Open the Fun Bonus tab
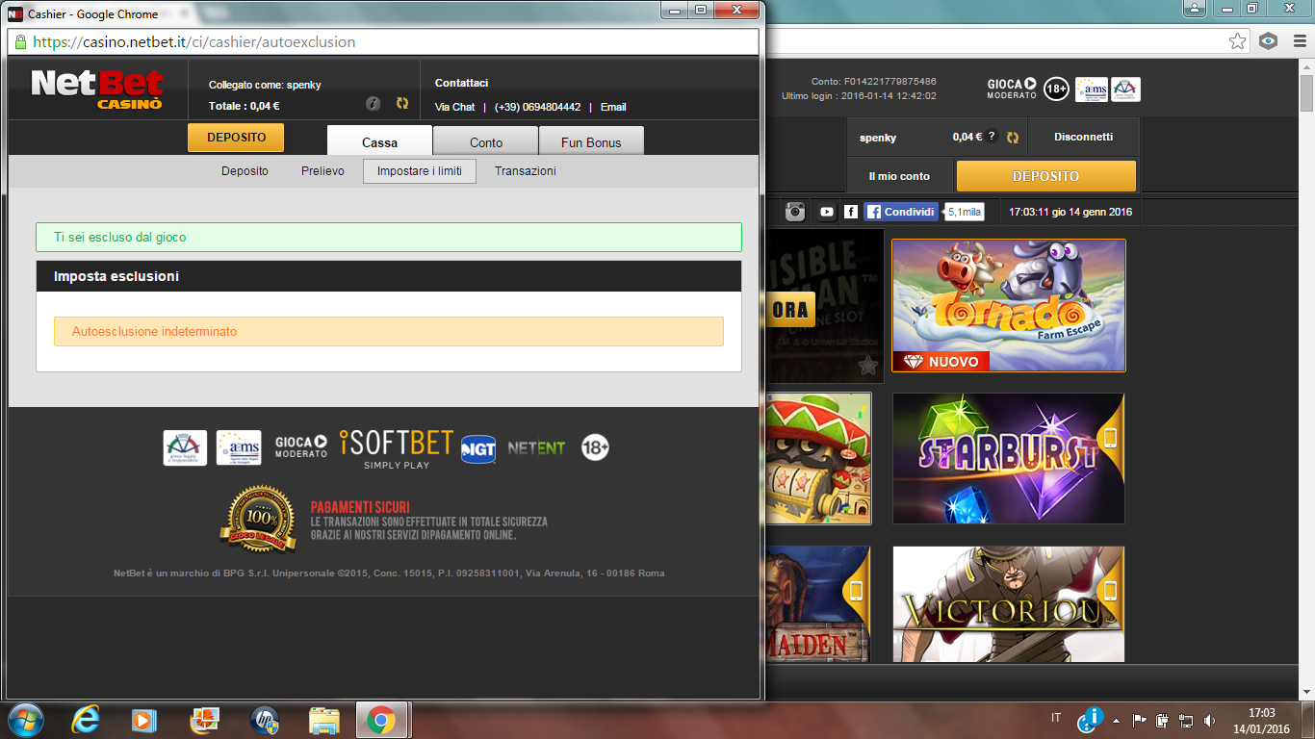Image resolution: width=1315 pixels, height=739 pixels. point(591,141)
